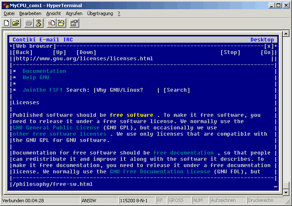This screenshot has height=206, width=292.
Task: Click the Disconnect phone icon
Action: pyautogui.click(x=38, y=23)
